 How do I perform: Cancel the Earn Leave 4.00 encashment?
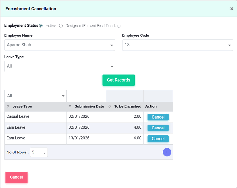[x=158, y=128]
